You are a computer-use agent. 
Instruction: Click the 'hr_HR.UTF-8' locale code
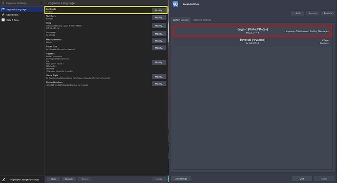coord(253,43)
